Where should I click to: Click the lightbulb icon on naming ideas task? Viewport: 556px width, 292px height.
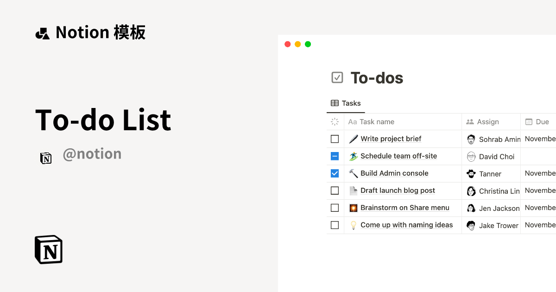point(353,225)
